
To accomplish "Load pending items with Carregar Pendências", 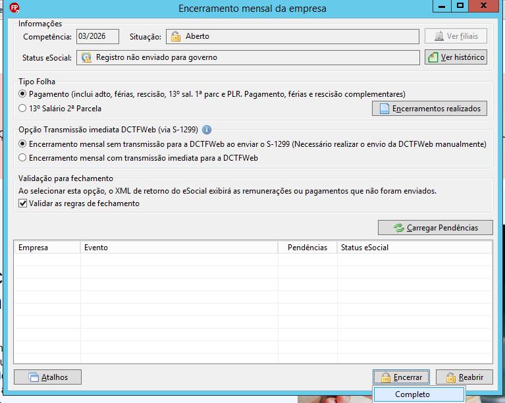I will click(x=435, y=228).
